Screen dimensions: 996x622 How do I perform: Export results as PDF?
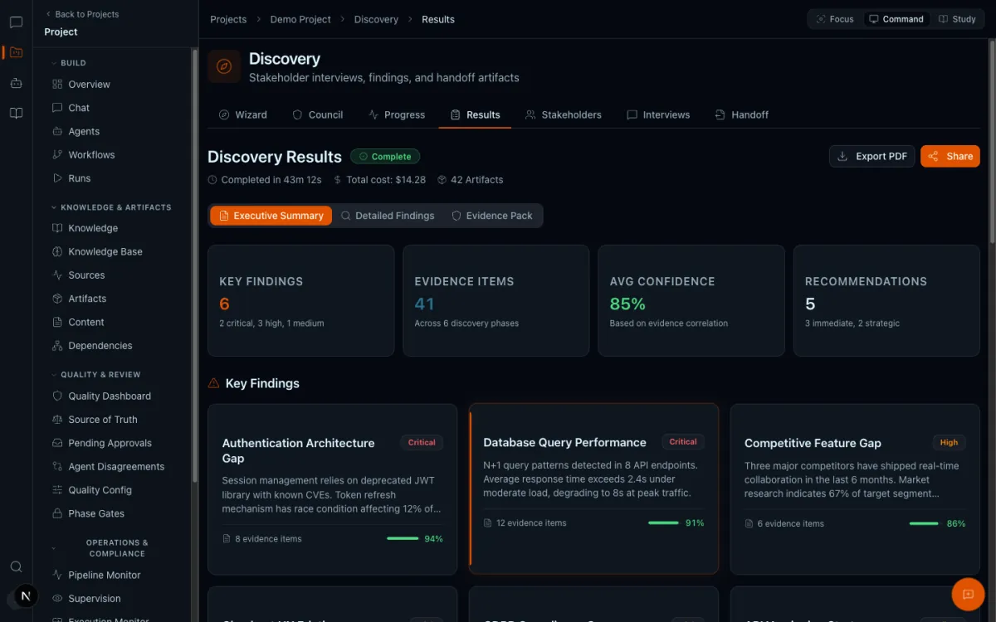pos(871,156)
